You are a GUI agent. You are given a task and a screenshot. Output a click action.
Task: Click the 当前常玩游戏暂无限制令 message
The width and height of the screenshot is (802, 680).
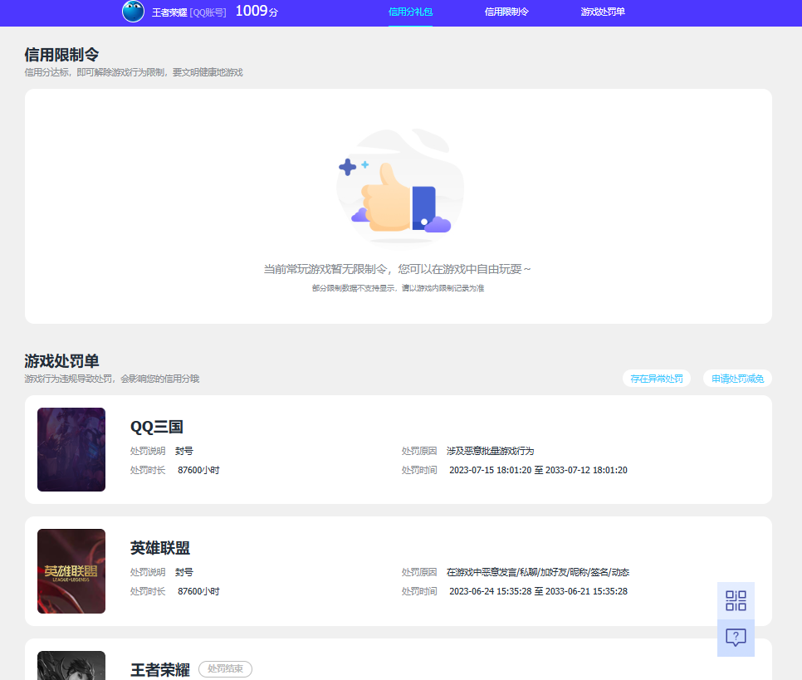pyautogui.click(x=397, y=269)
